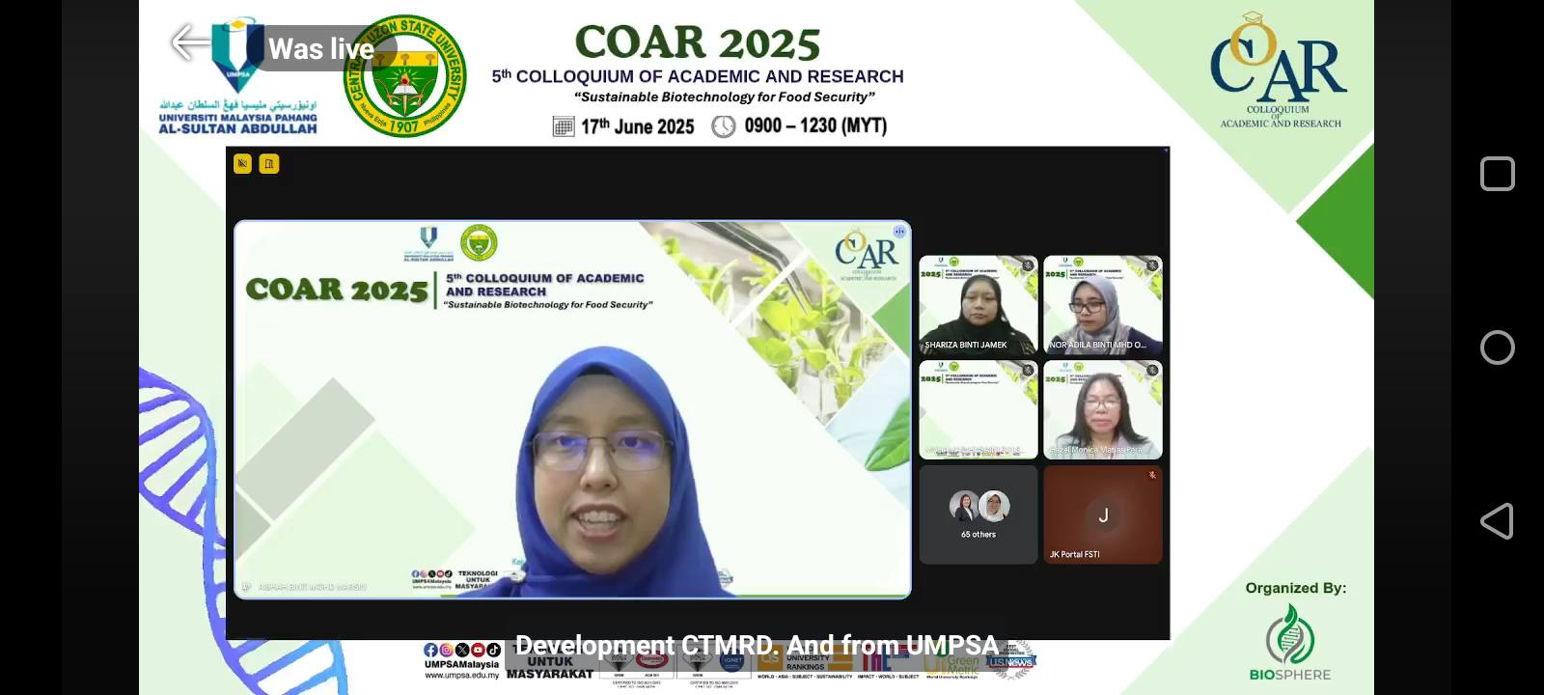Screen dimensions: 1544x695
Task: Tap the 5th Colloquium of Academic and Research heading
Action: [698, 76]
